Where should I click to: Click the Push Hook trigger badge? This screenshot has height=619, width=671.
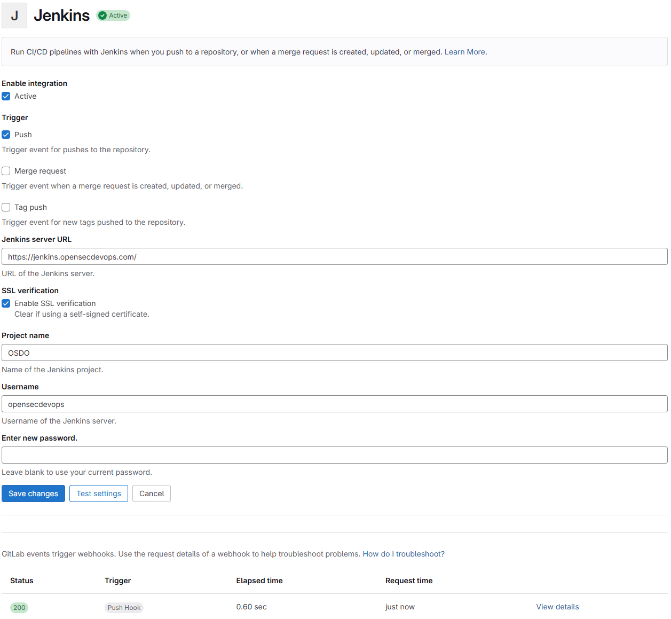coord(124,607)
